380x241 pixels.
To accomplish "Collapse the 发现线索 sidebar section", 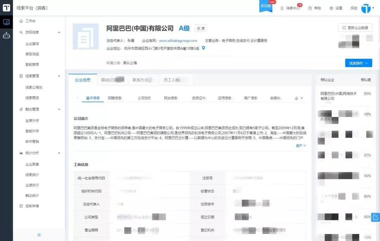I will coord(59,32).
